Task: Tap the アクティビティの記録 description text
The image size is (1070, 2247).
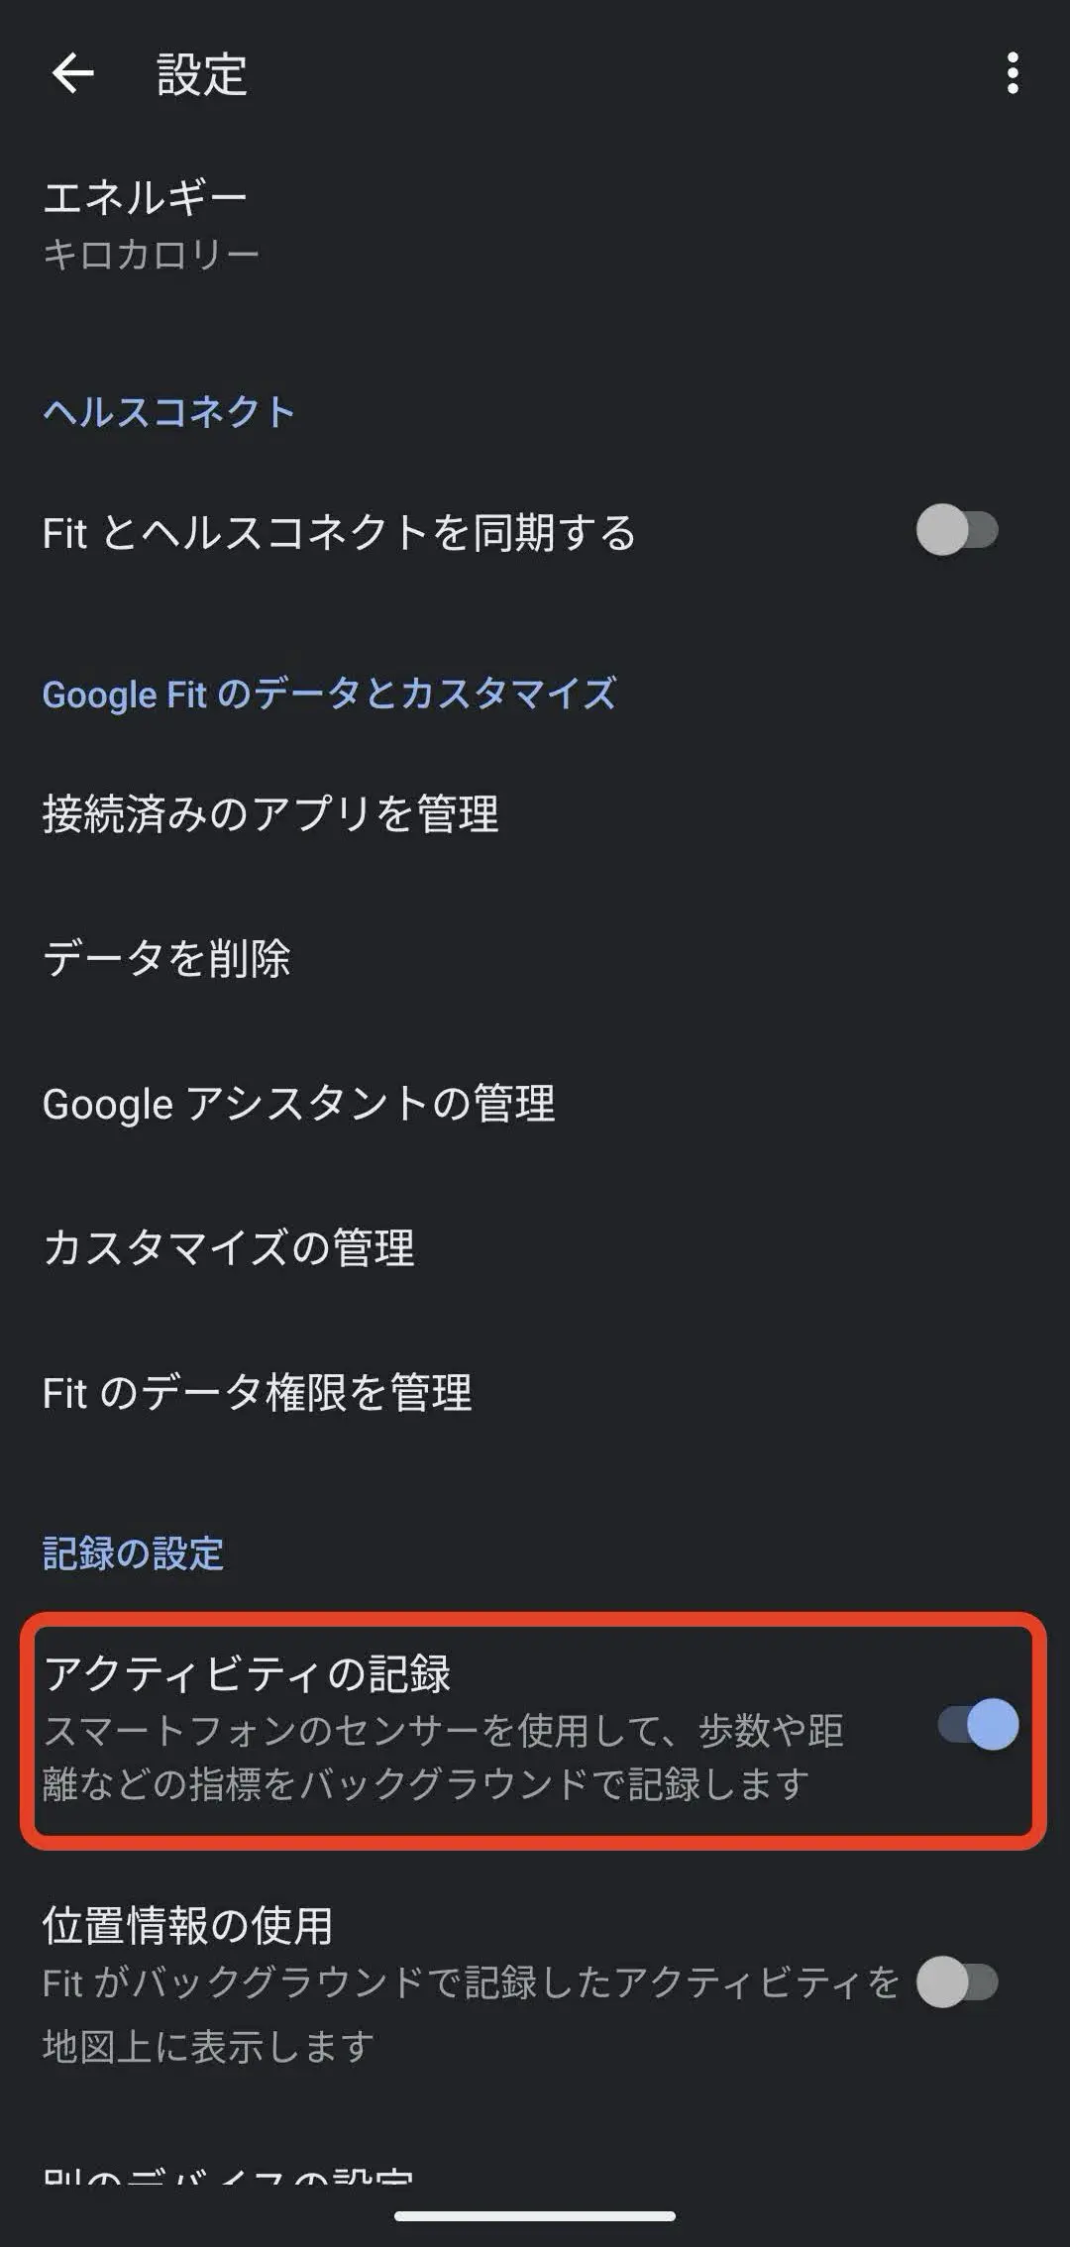Action: pyautogui.click(x=441, y=1758)
